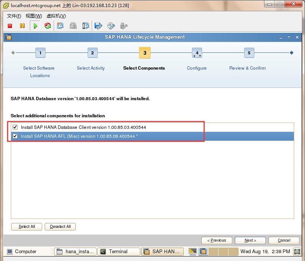305x261 pixels.
Task: Uncheck Install SAP HANA AFL (Misc)
Action: (15, 136)
